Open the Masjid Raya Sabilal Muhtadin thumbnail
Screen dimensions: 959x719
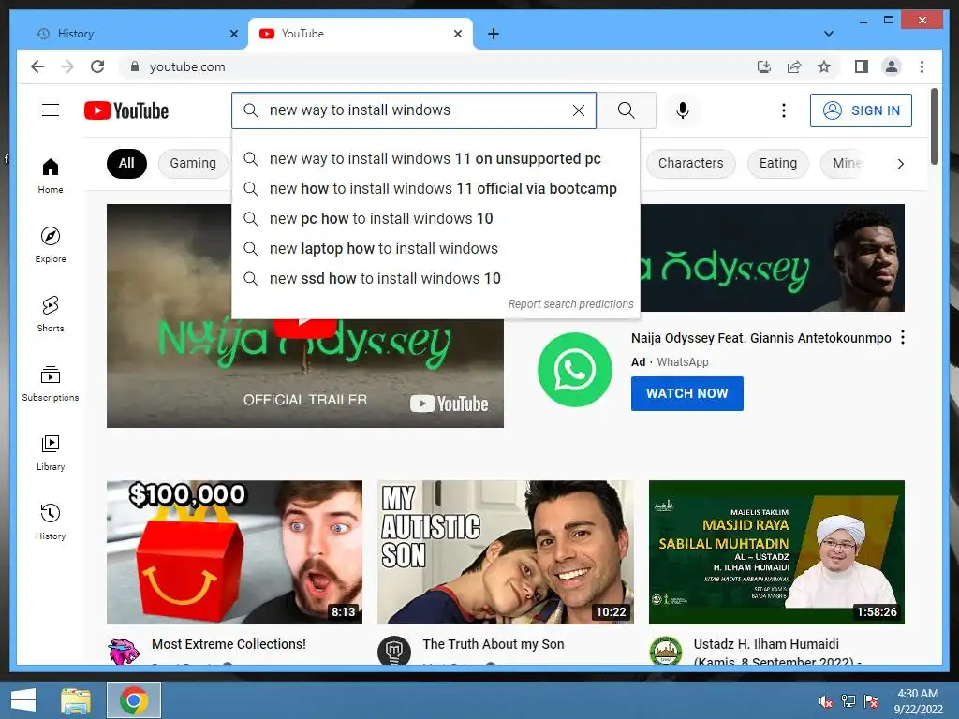click(x=776, y=551)
